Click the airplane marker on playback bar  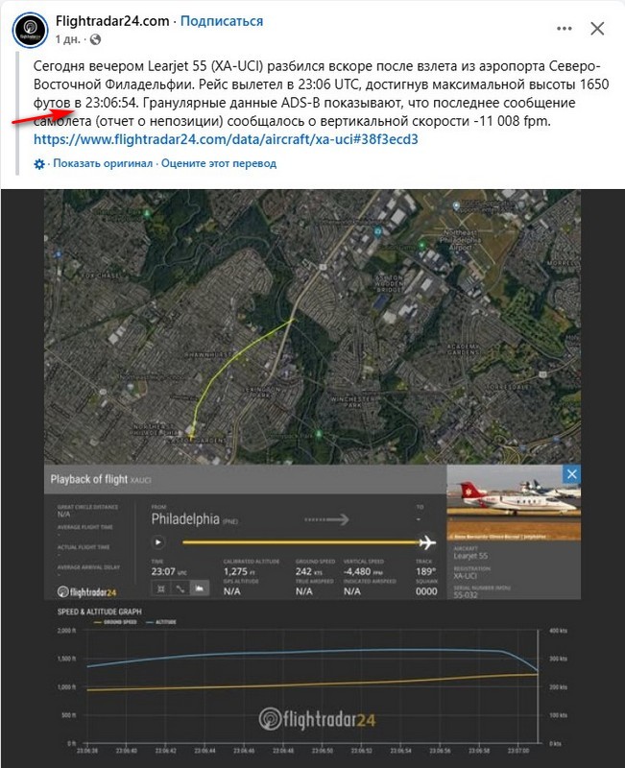(x=427, y=542)
